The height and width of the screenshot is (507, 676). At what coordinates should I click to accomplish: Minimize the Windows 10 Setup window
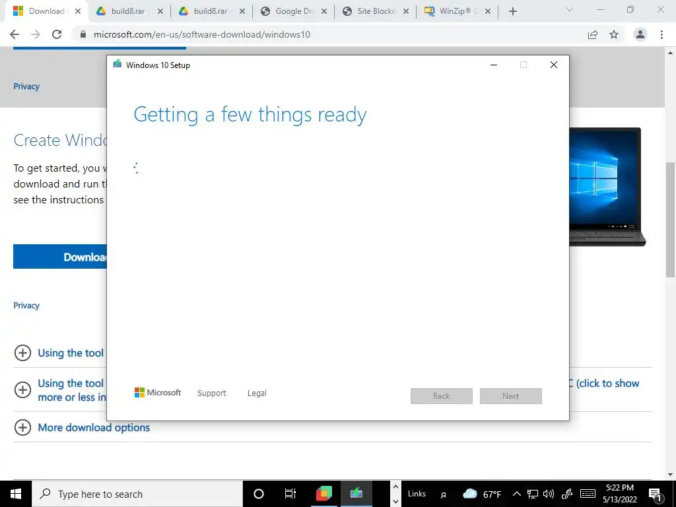click(494, 65)
